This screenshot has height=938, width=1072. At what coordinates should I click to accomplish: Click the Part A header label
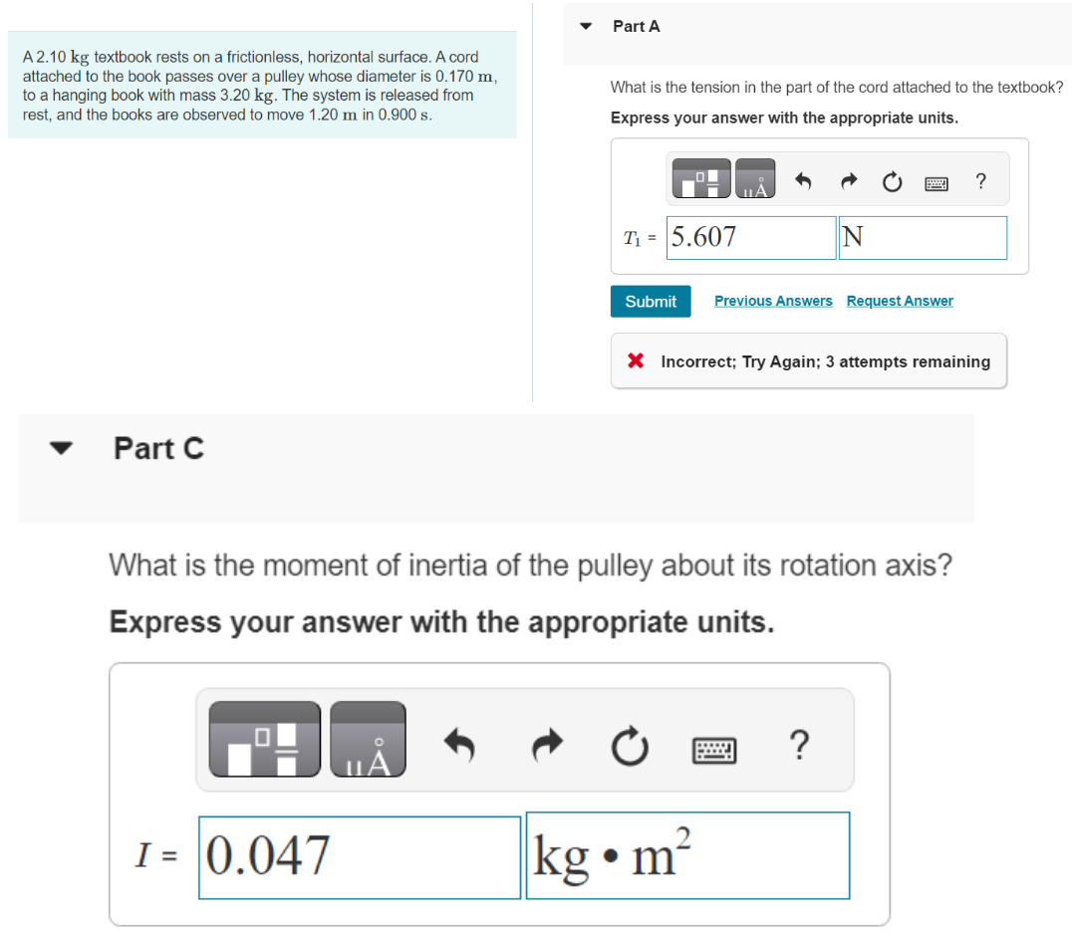click(635, 26)
